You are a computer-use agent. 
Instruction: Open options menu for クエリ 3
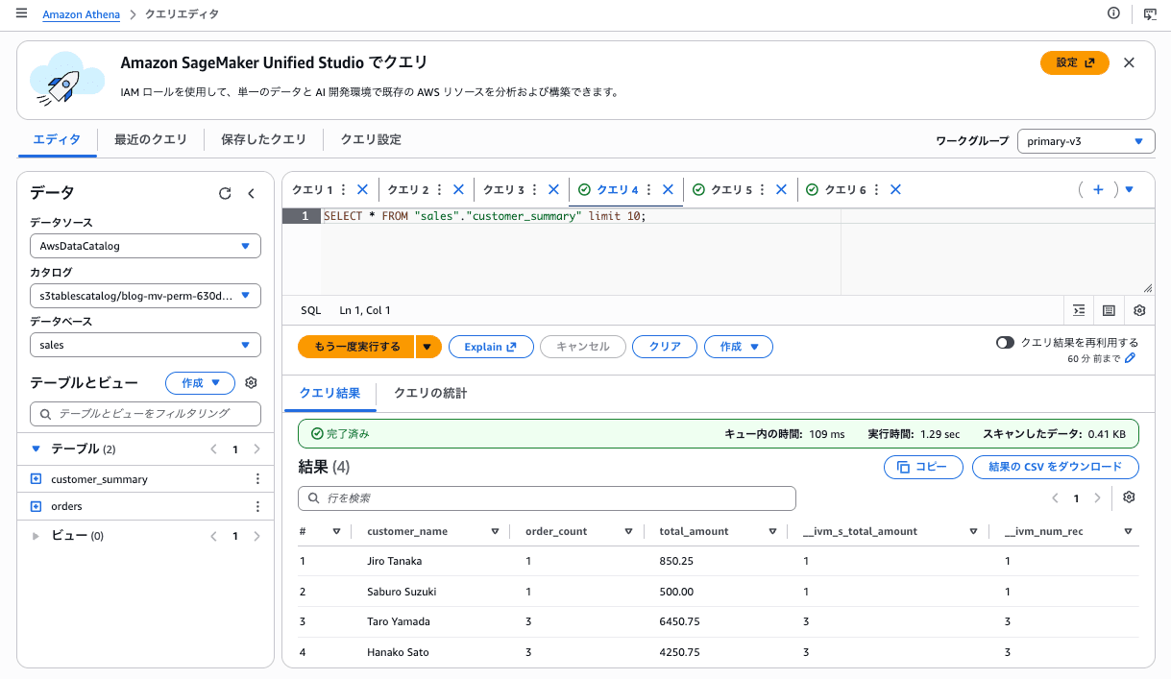[534, 190]
